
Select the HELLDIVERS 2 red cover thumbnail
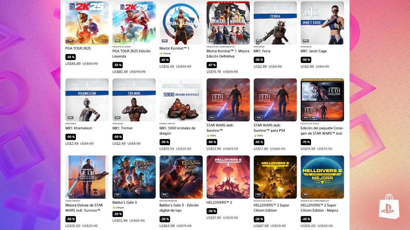click(228, 177)
